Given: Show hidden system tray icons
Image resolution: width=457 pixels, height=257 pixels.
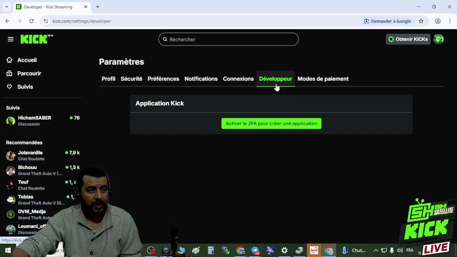Looking at the screenshot, I should point(376,251).
